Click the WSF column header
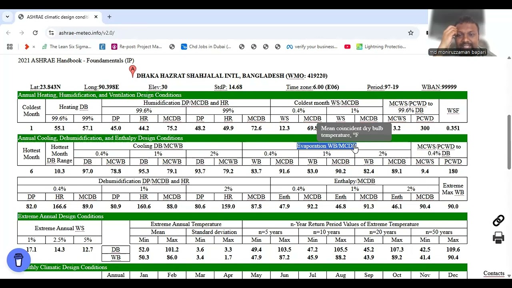This screenshot has height=288, width=512. [x=453, y=111]
